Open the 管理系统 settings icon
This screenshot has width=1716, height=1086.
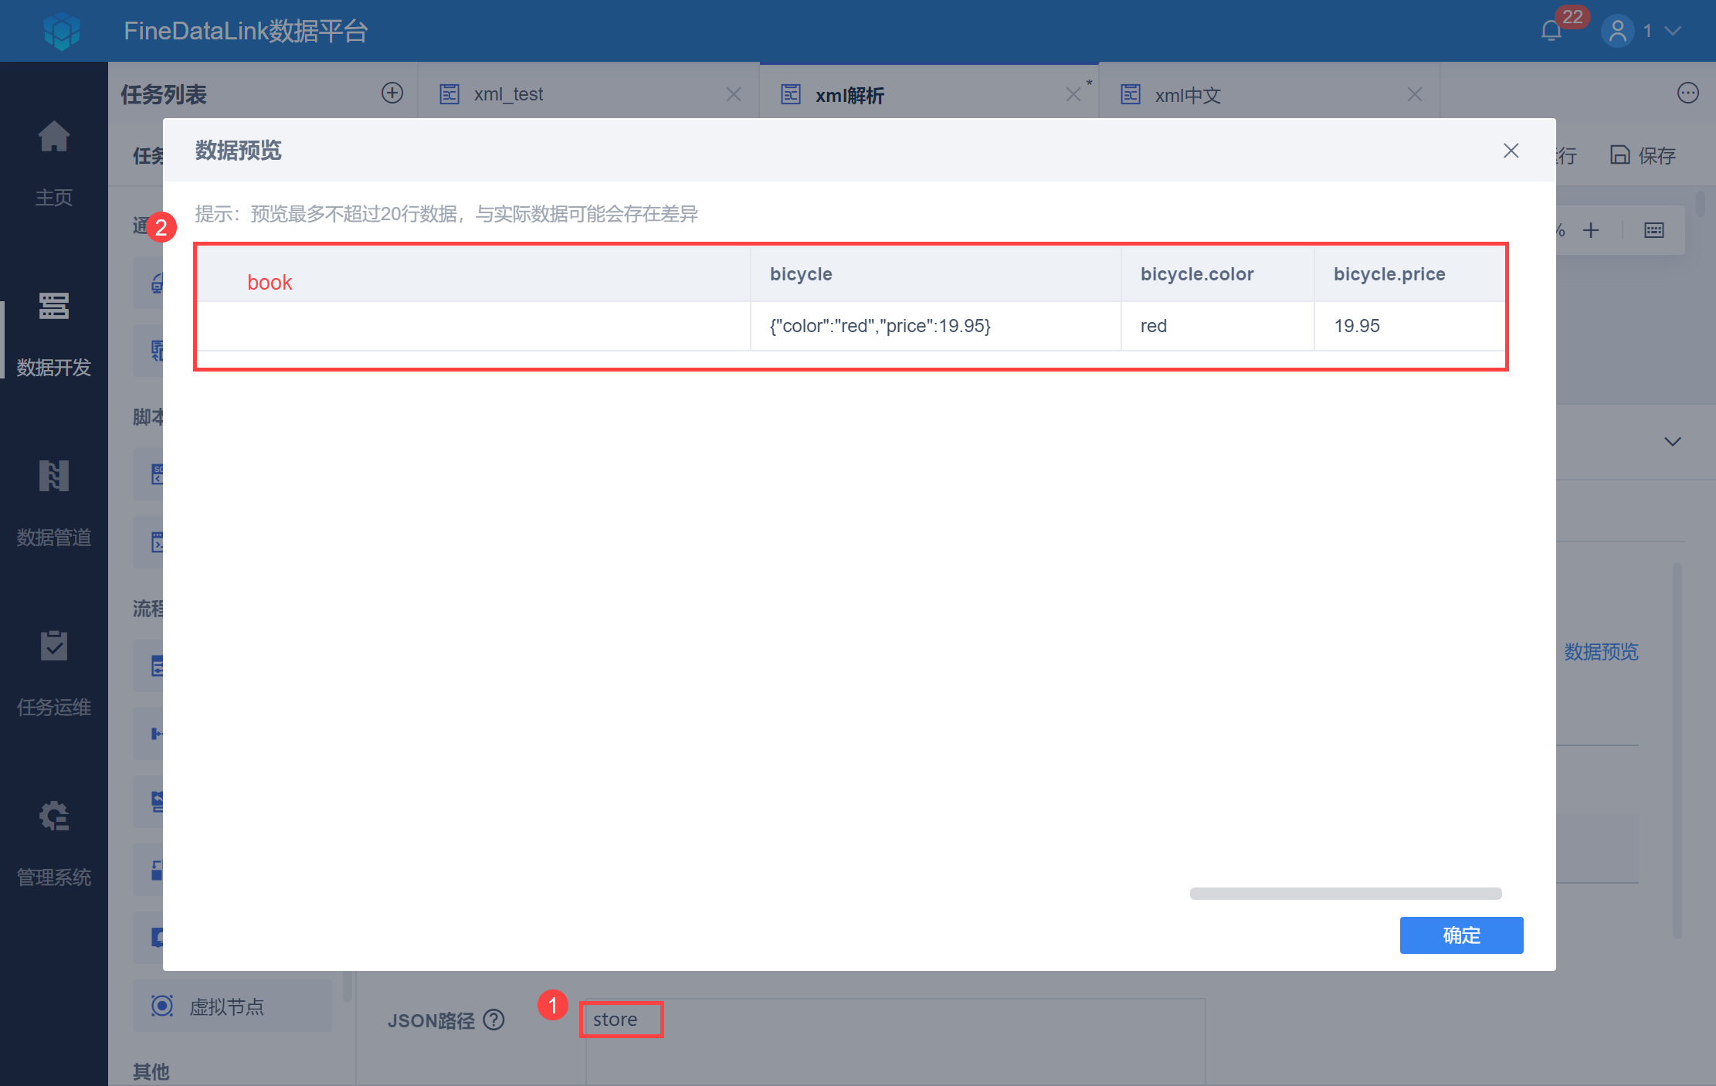(54, 816)
